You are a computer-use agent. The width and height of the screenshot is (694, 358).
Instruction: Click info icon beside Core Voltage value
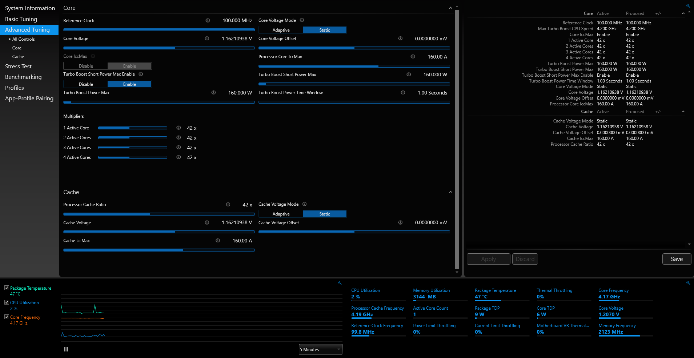click(x=207, y=38)
